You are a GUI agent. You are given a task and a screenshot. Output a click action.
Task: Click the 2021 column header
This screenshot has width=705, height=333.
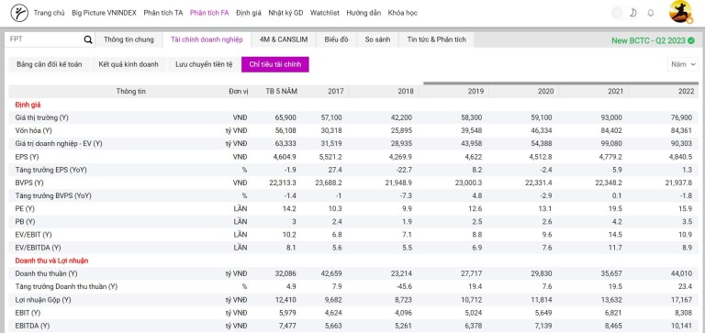[616, 91]
